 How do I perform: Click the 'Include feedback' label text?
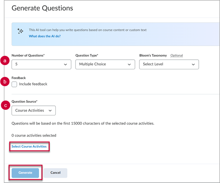click(x=33, y=84)
